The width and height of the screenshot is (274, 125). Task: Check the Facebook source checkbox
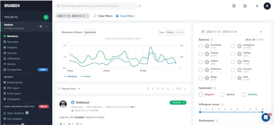201,46
